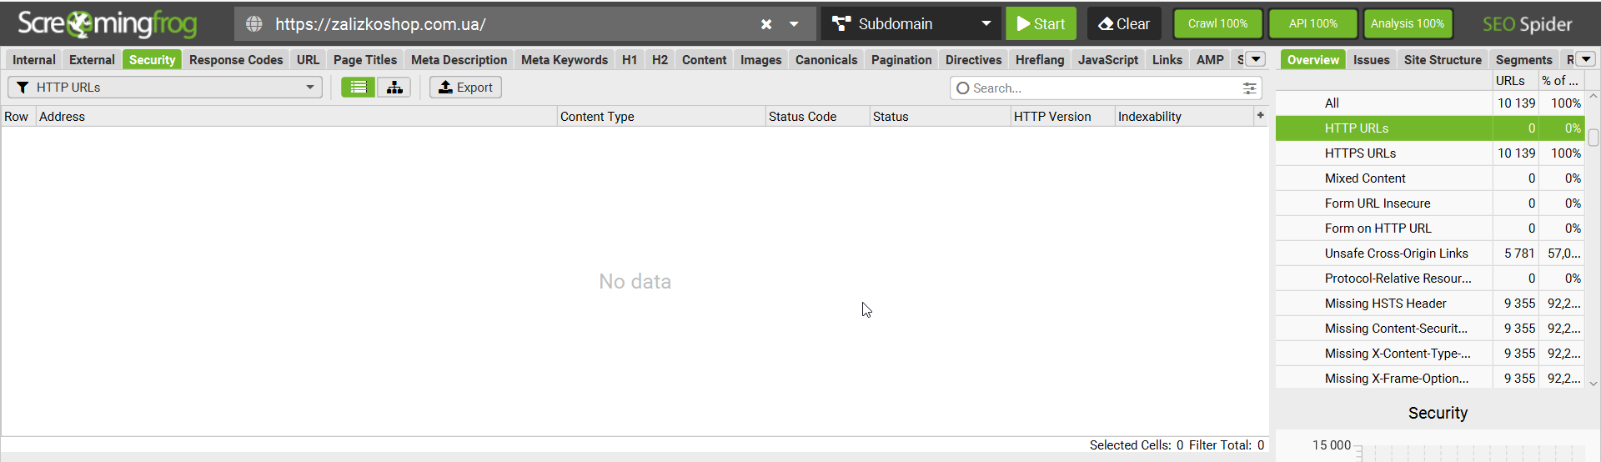Viewport: 1601px width, 462px height.
Task: Select the Missing HSTS Header row
Action: (x=1429, y=303)
